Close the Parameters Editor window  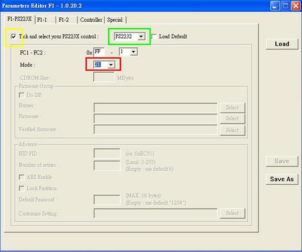pos(296,5)
